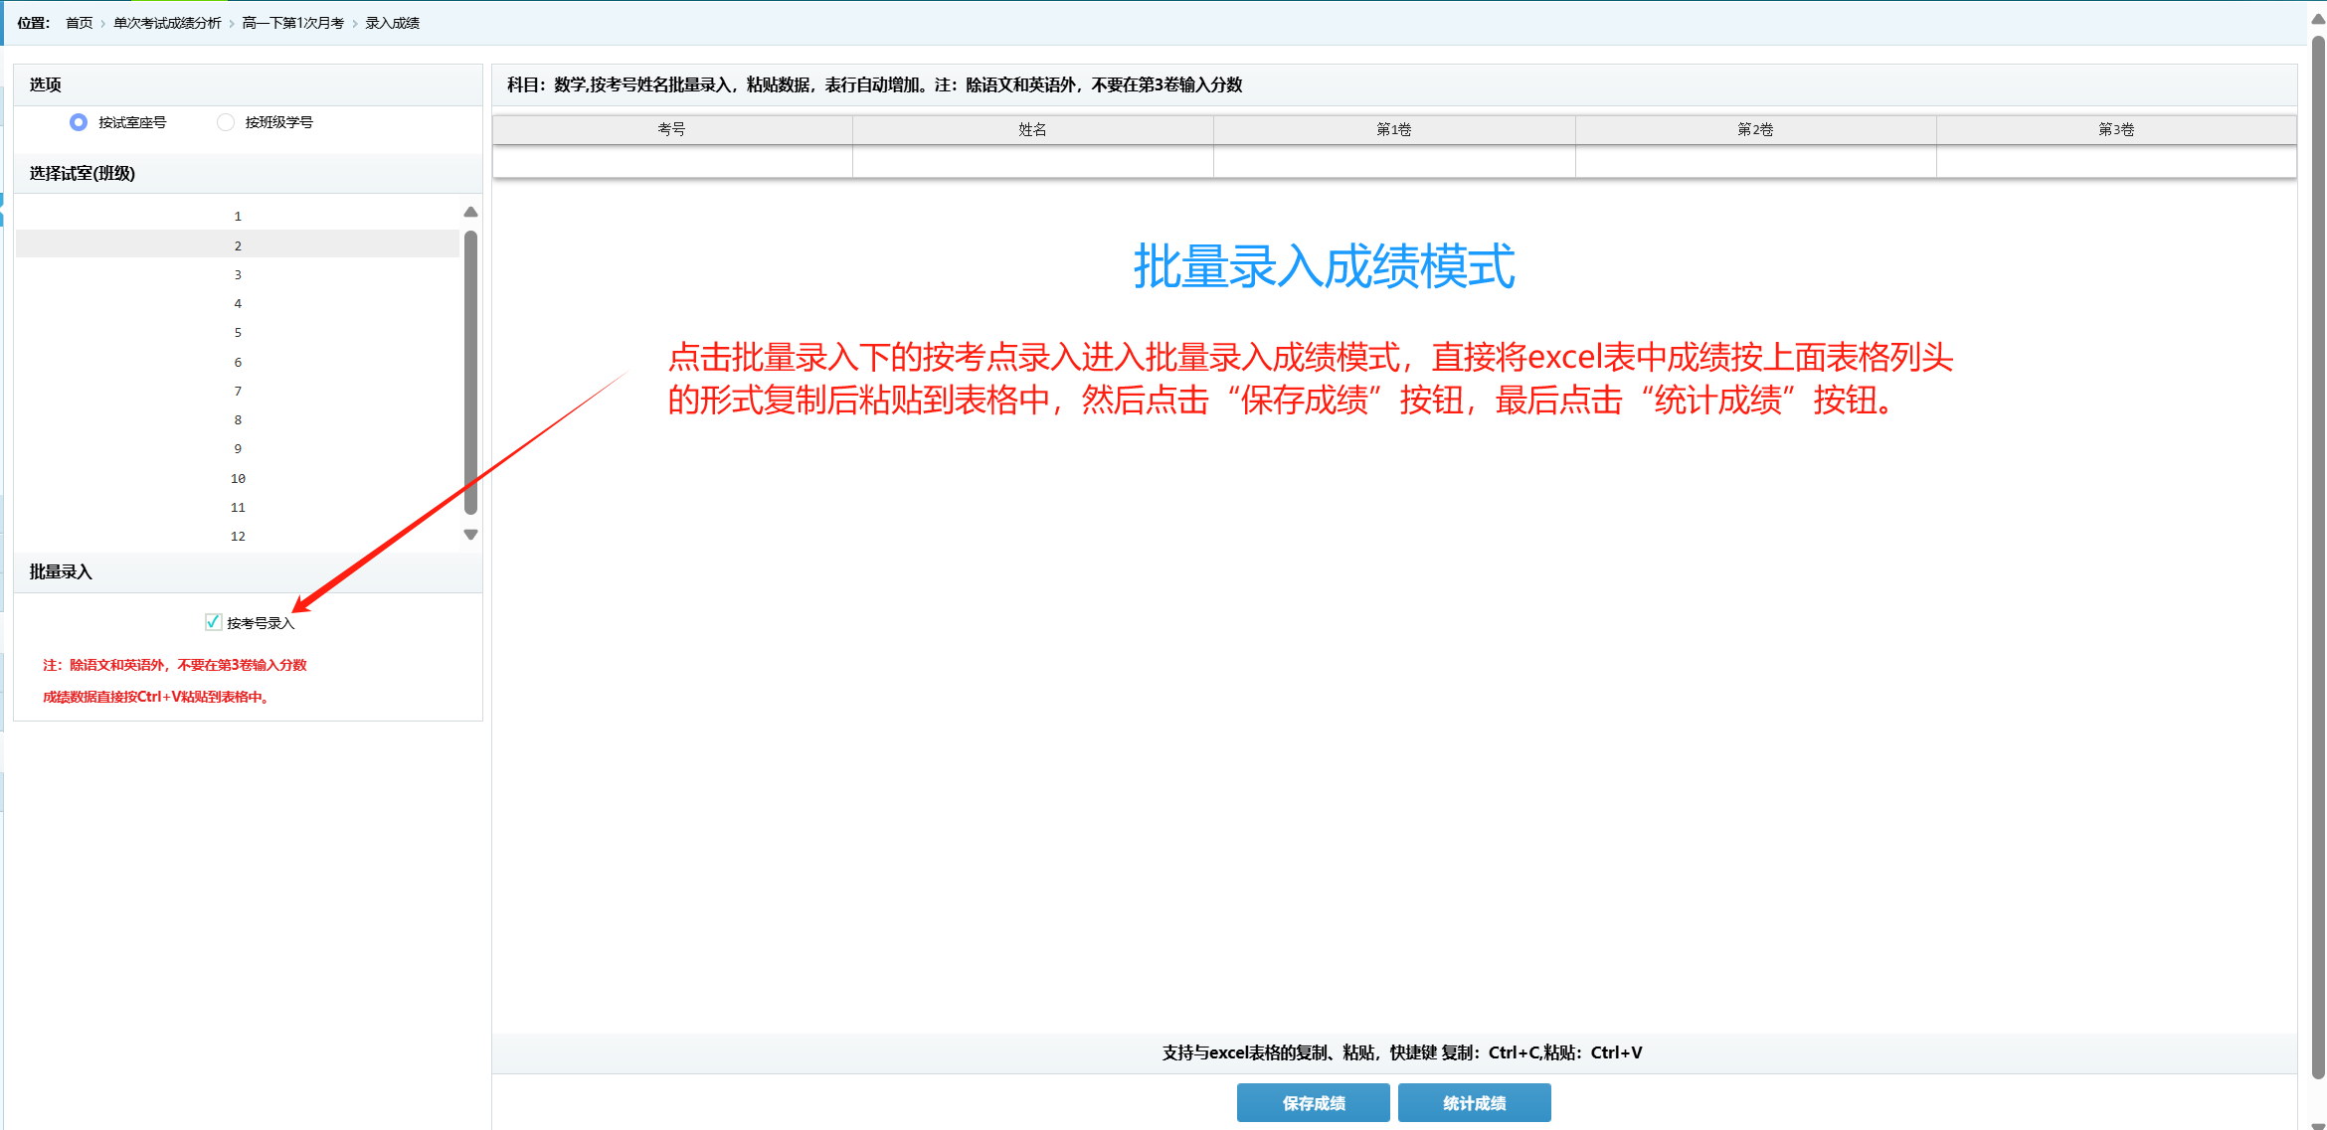Select exam room 1 in list
Viewport: 2327px width, 1130px height.
click(x=238, y=216)
